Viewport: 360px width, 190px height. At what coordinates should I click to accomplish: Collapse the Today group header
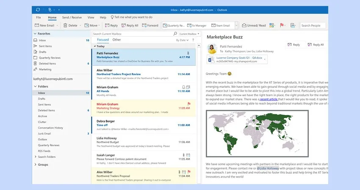click(95, 46)
